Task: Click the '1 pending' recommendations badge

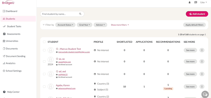Action: pos(168,89)
